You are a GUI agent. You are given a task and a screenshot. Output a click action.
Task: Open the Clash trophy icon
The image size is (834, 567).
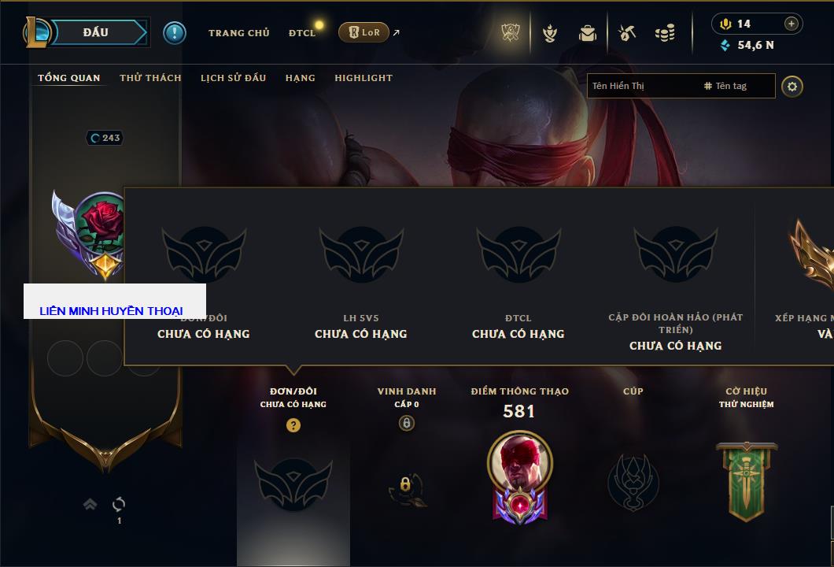[511, 33]
